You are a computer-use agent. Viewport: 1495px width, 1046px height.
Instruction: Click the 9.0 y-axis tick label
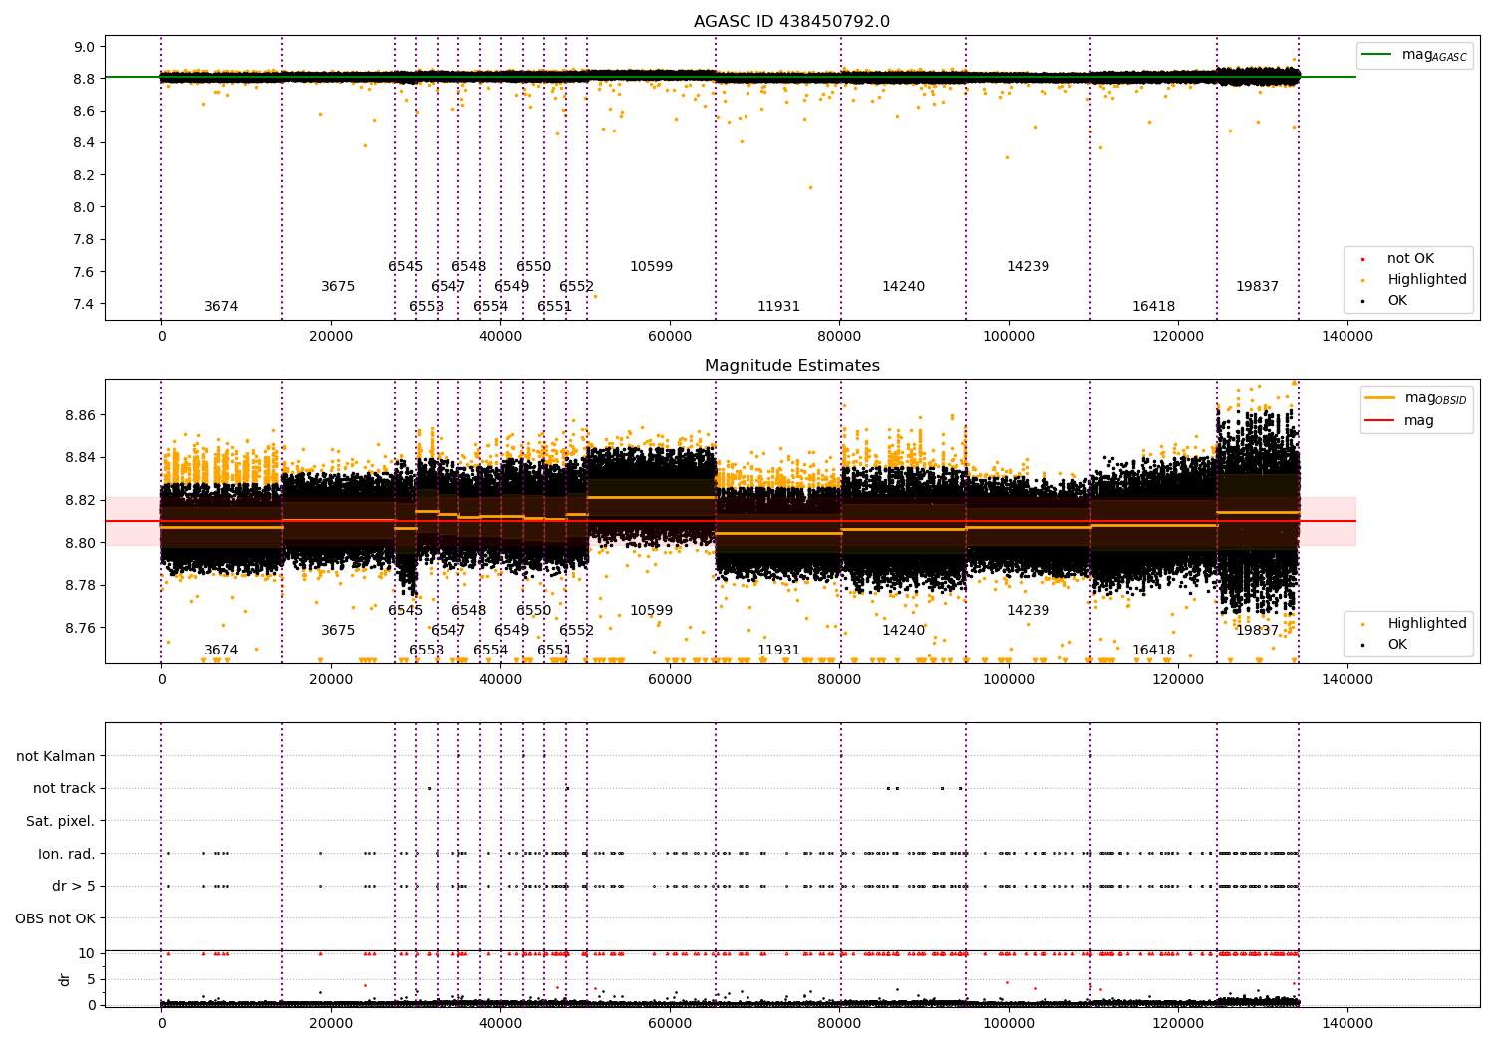85,47
